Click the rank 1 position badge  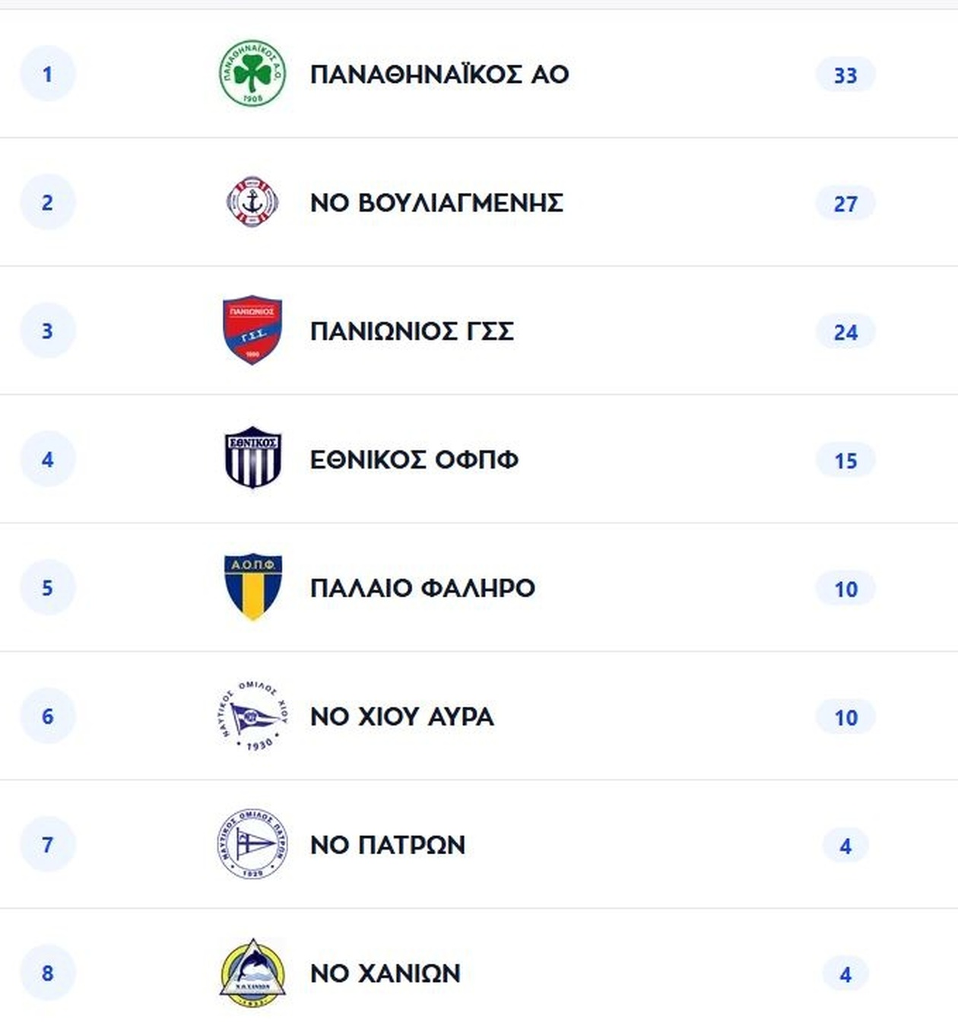point(47,74)
